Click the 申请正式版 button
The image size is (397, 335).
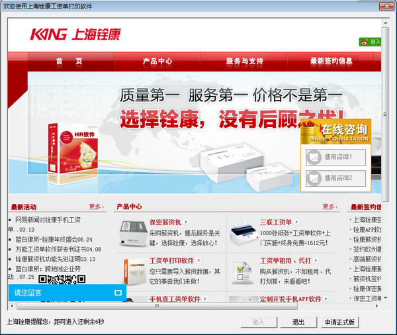pos(340,322)
